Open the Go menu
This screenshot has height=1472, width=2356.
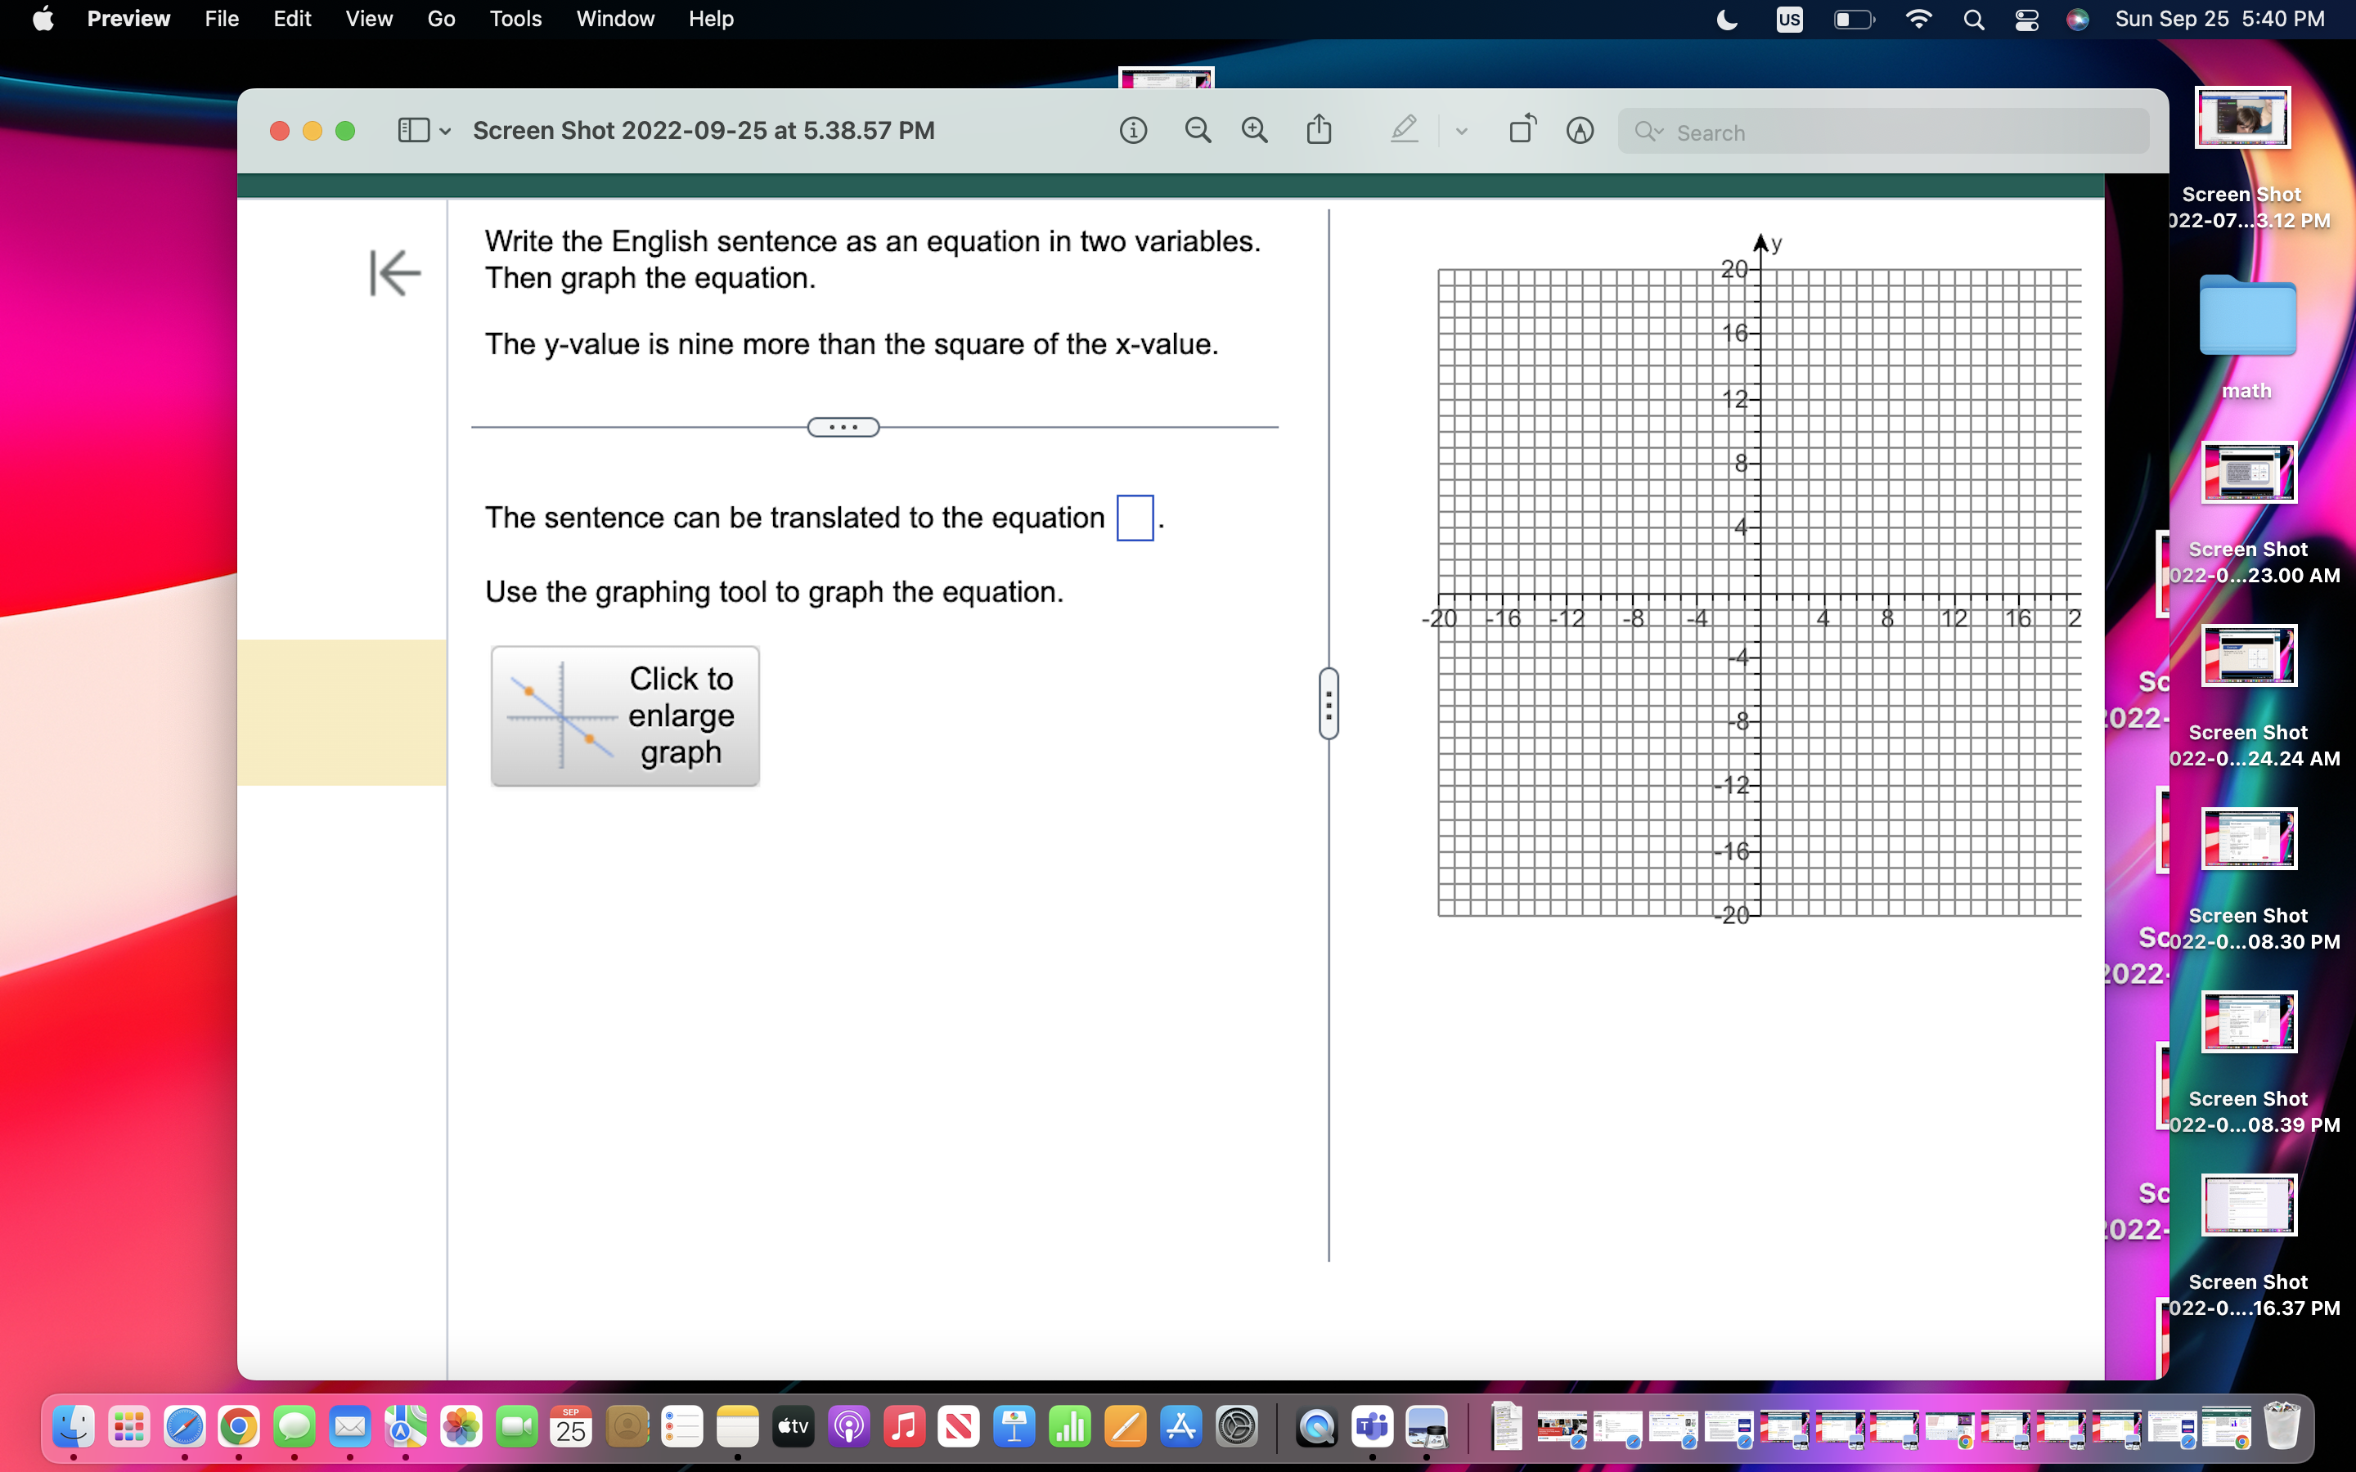(440, 19)
